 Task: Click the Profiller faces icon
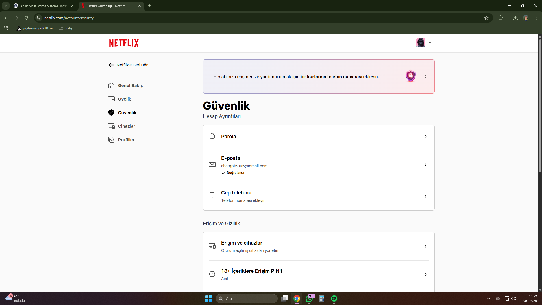coord(111,140)
